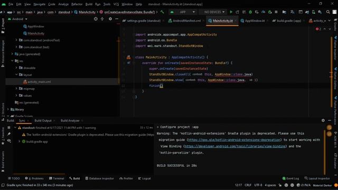Click the Search Everywhere magnifier icon
The width and height of the screenshot is (338, 190).
(x=328, y=12)
